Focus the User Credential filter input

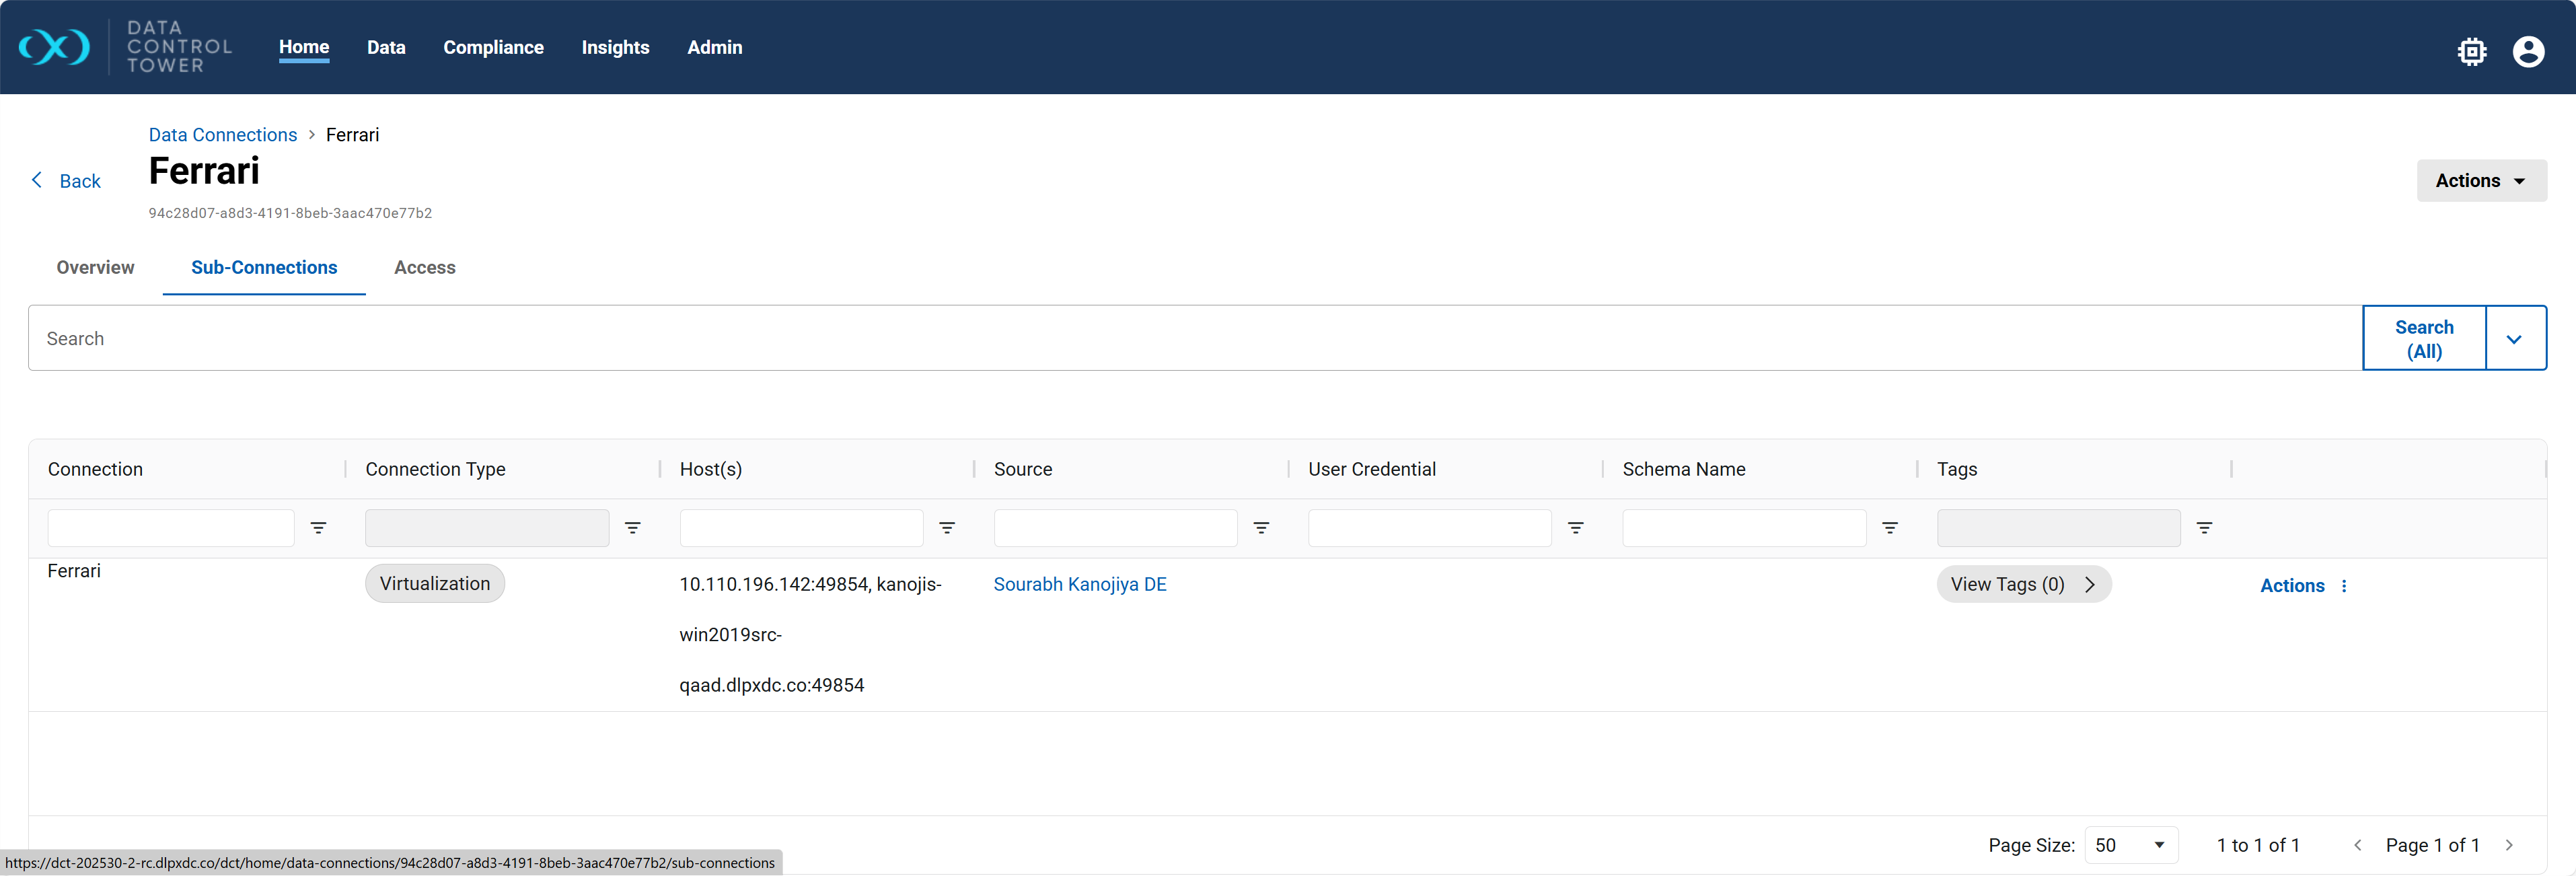tap(1429, 528)
